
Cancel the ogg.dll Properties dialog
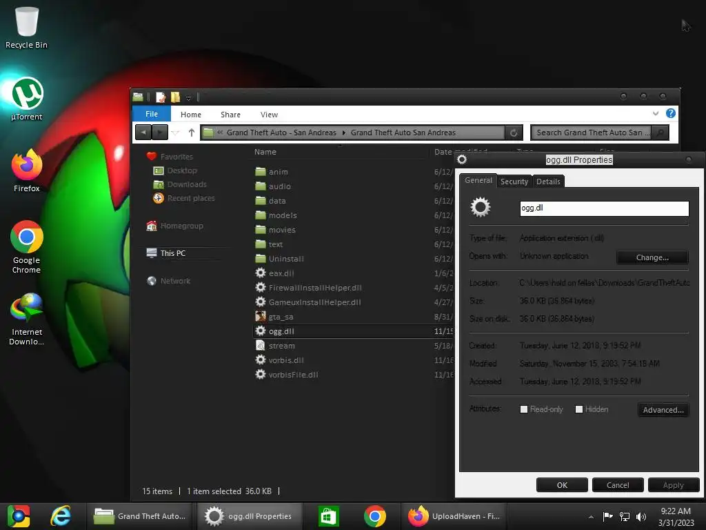coord(617,485)
